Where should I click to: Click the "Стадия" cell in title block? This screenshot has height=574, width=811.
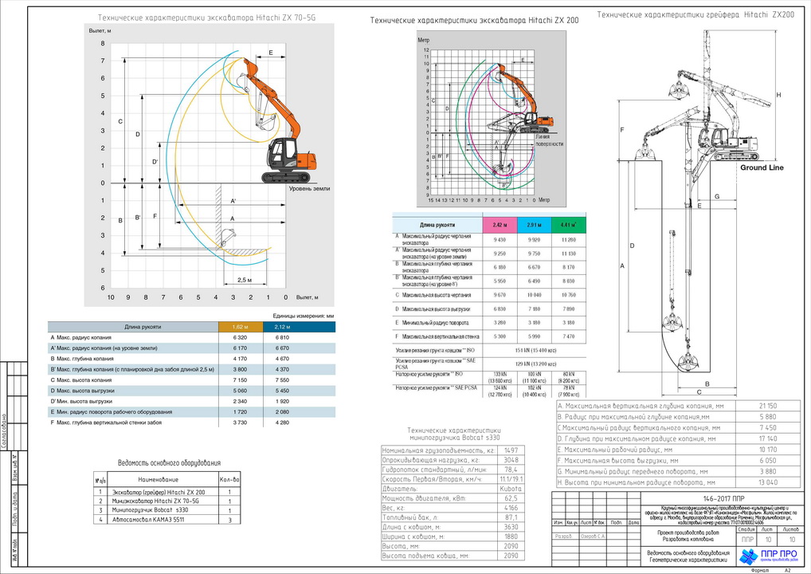click(747, 529)
